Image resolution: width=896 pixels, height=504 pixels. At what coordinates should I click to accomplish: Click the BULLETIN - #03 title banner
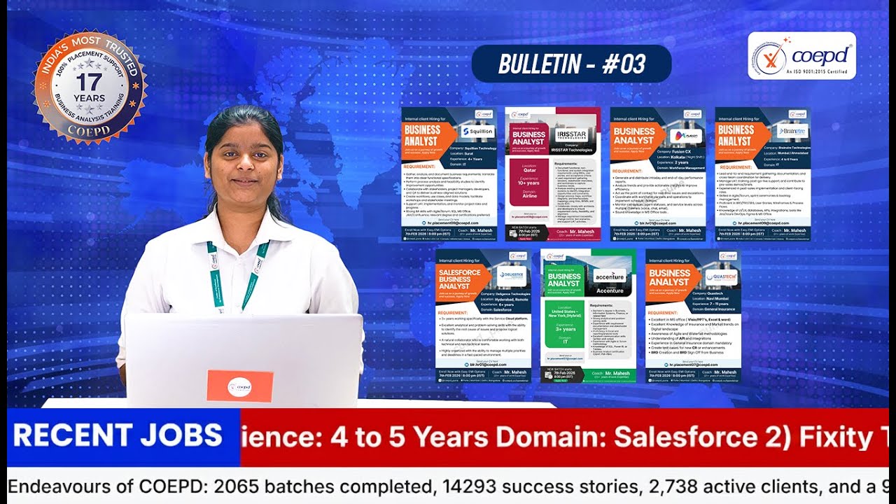pyautogui.click(x=572, y=64)
